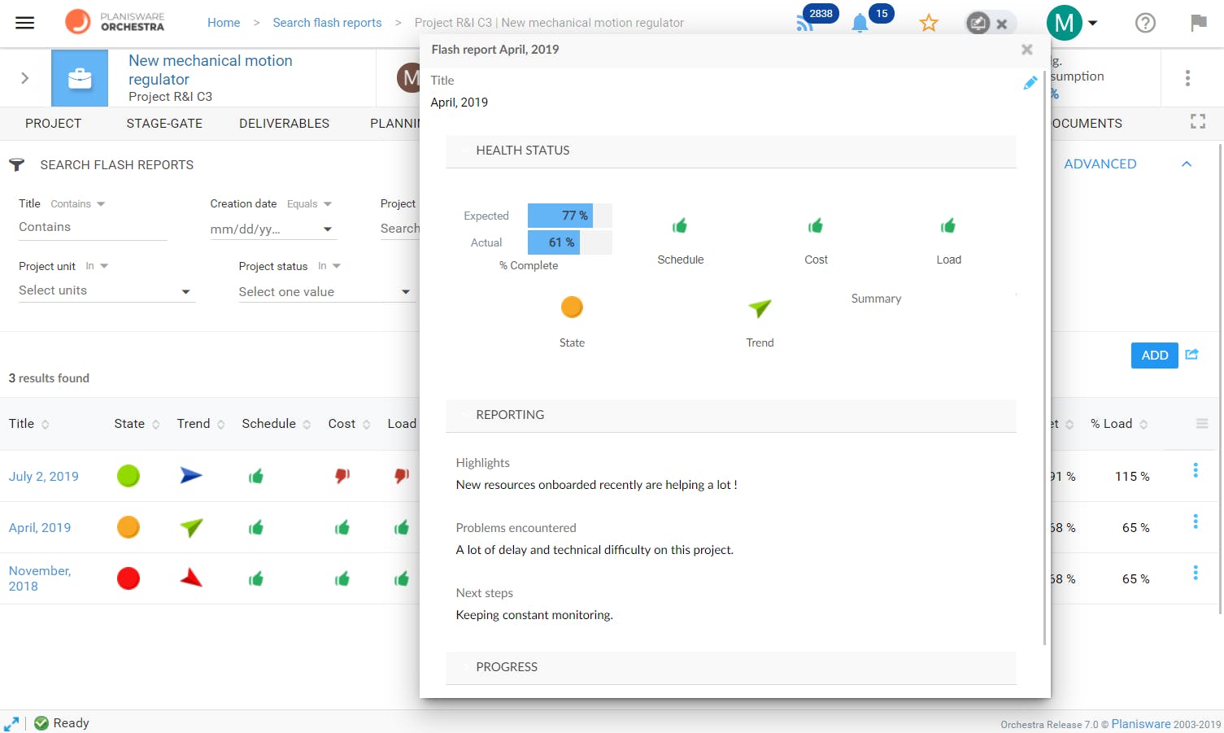Edit flash report with pencil icon

pos(1030,83)
